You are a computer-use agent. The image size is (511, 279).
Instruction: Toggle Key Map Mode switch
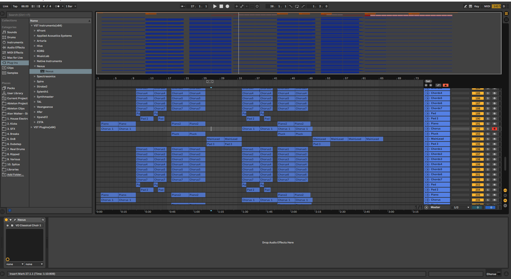(x=477, y=6)
